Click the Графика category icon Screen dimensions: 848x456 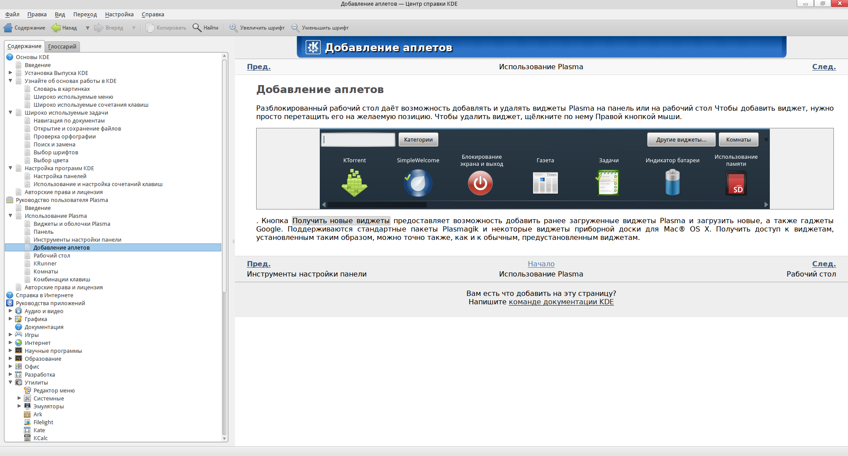point(19,319)
